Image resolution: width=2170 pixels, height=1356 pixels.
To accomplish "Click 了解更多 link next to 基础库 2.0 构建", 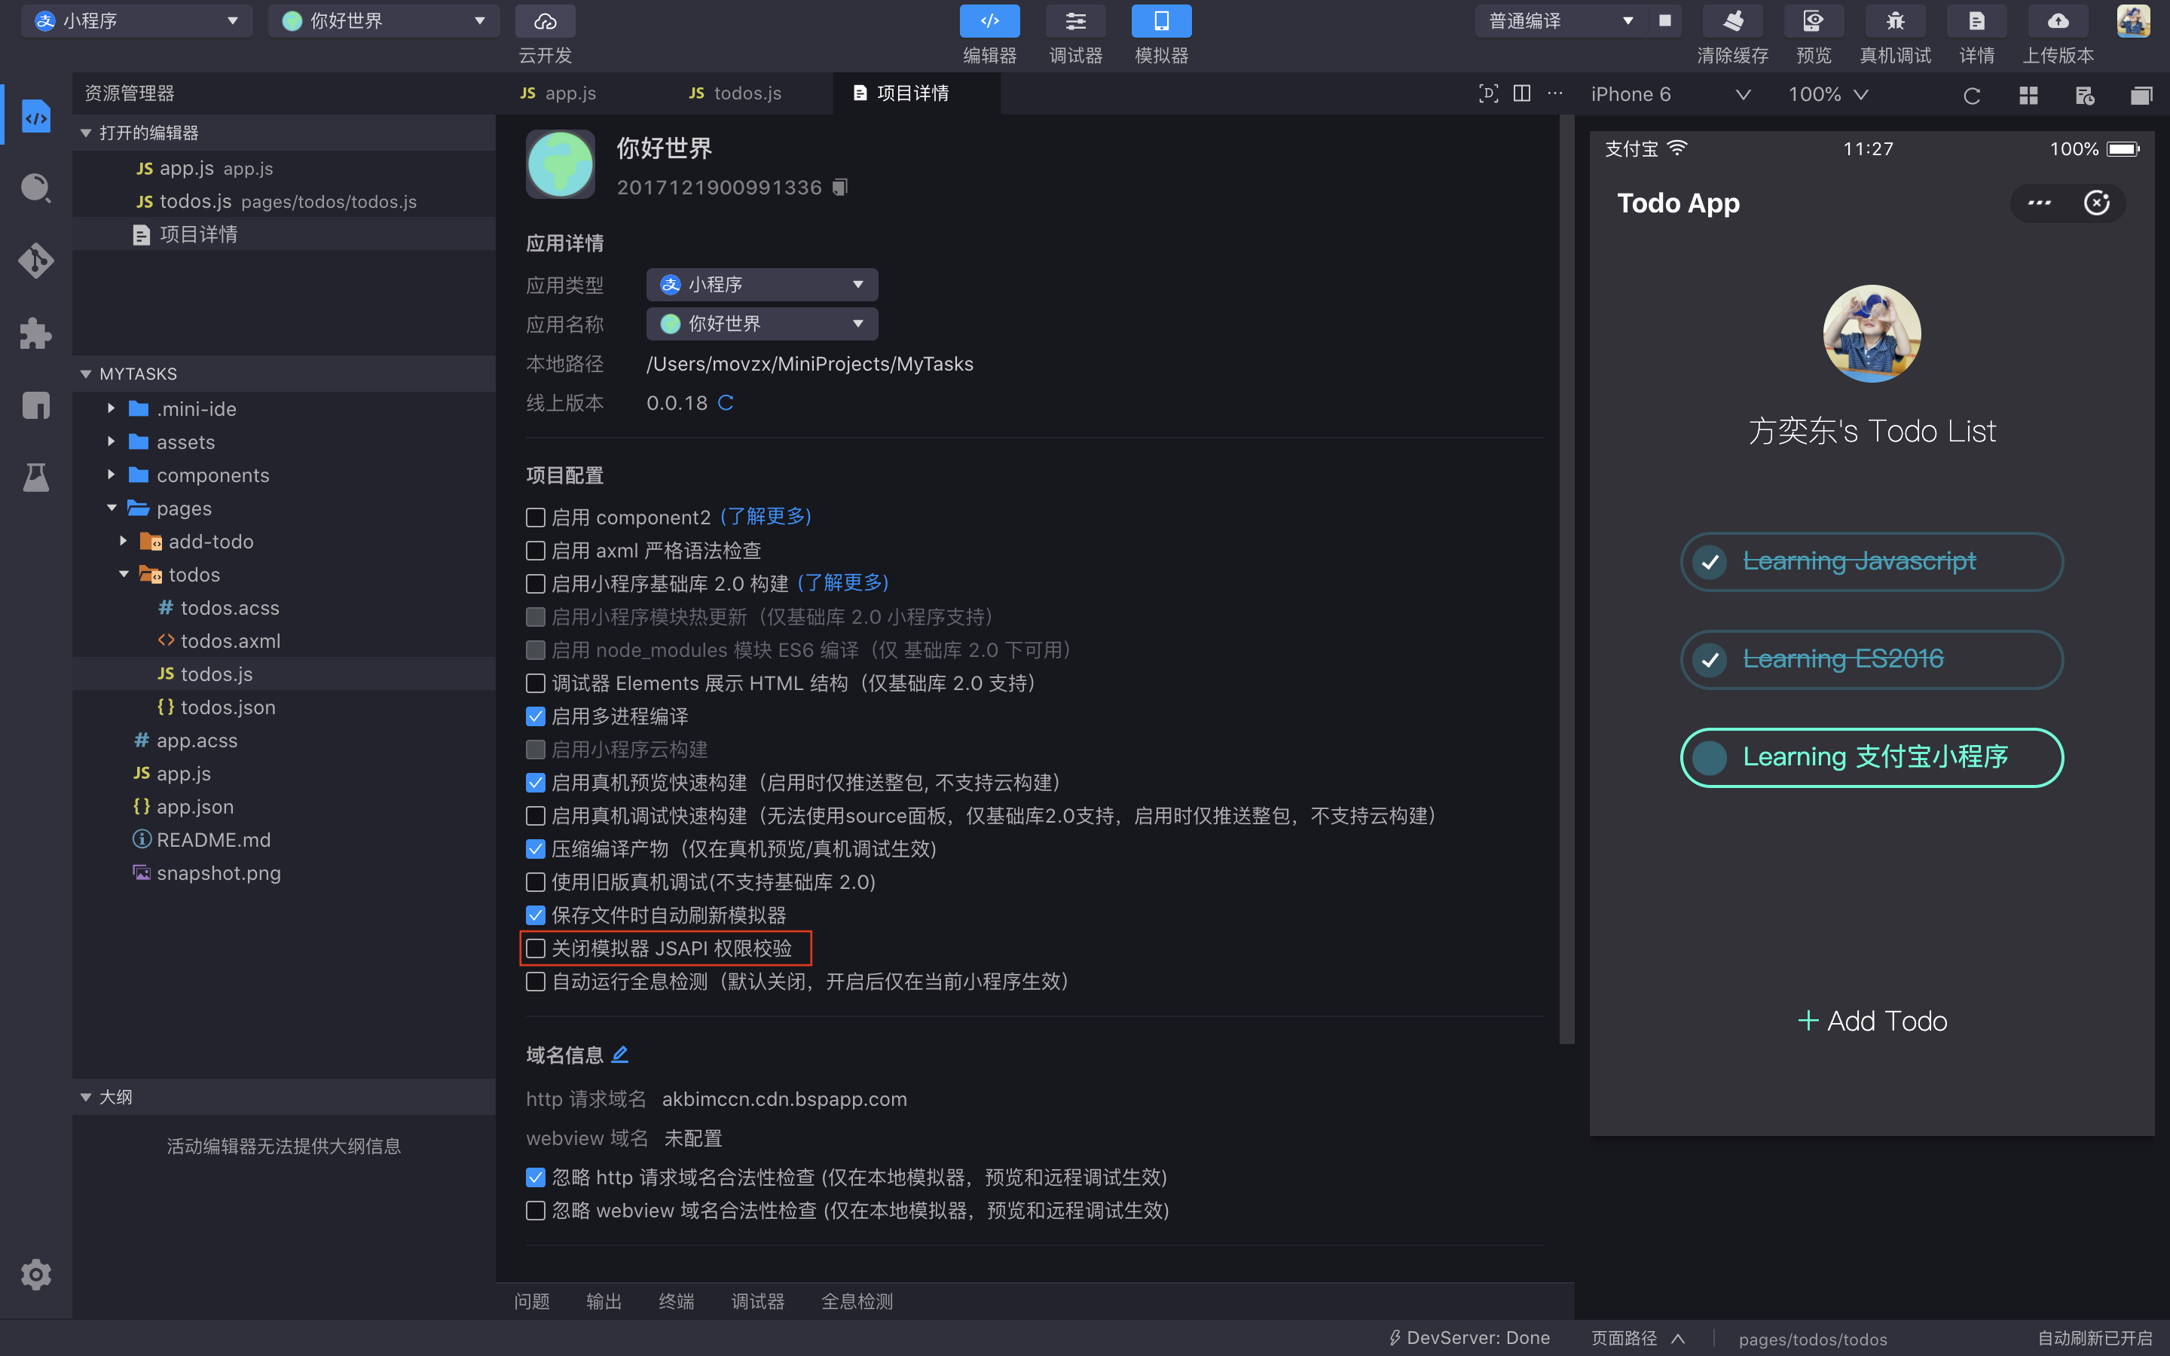I will pyautogui.click(x=842, y=583).
